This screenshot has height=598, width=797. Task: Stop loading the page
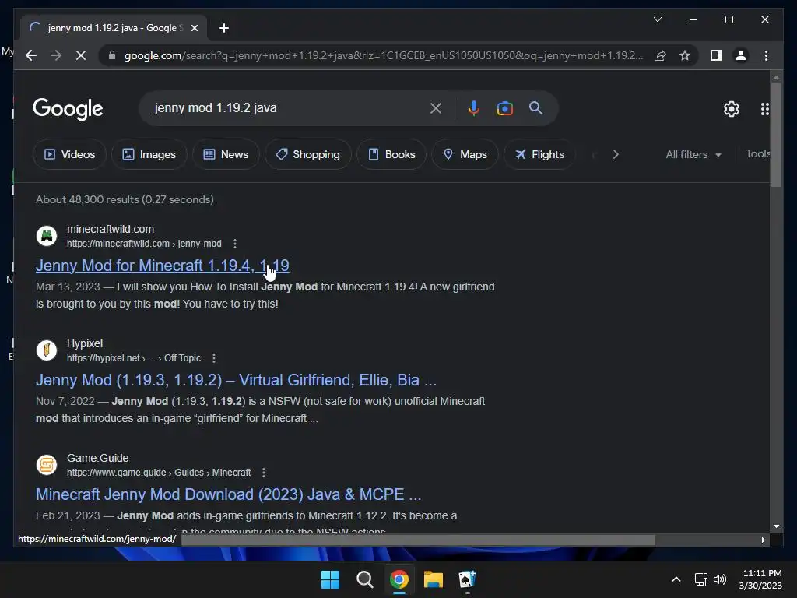pyautogui.click(x=81, y=55)
